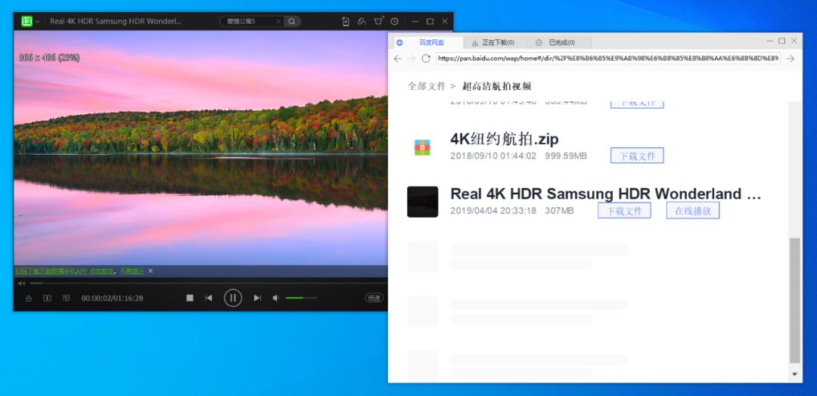Click the Real 4K HDR Samsung file name in list
This screenshot has height=396, width=817.
point(606,194)
